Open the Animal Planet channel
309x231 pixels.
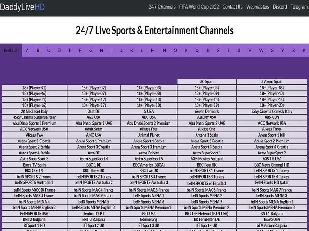149,135
